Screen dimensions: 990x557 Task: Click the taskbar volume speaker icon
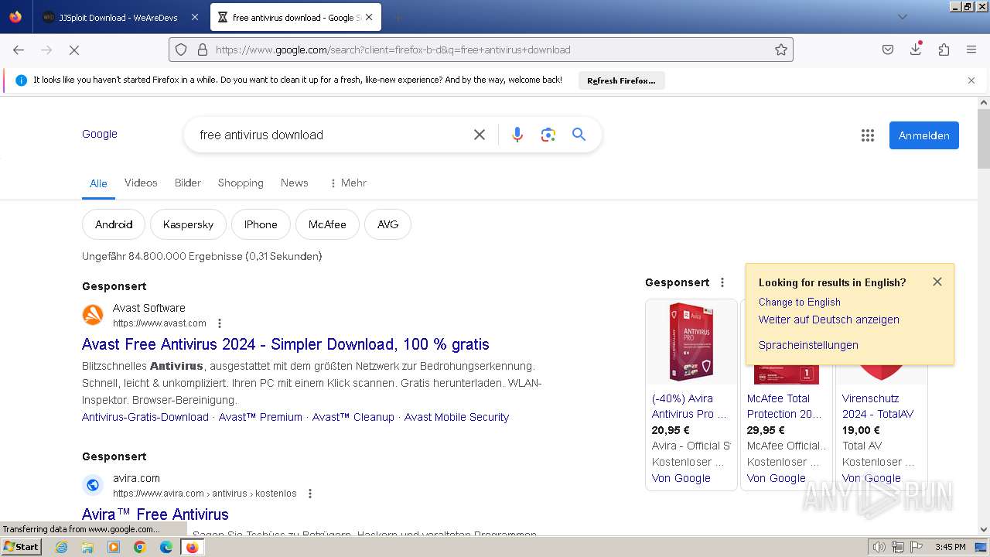pyautogui.click(x=879, y=547)
